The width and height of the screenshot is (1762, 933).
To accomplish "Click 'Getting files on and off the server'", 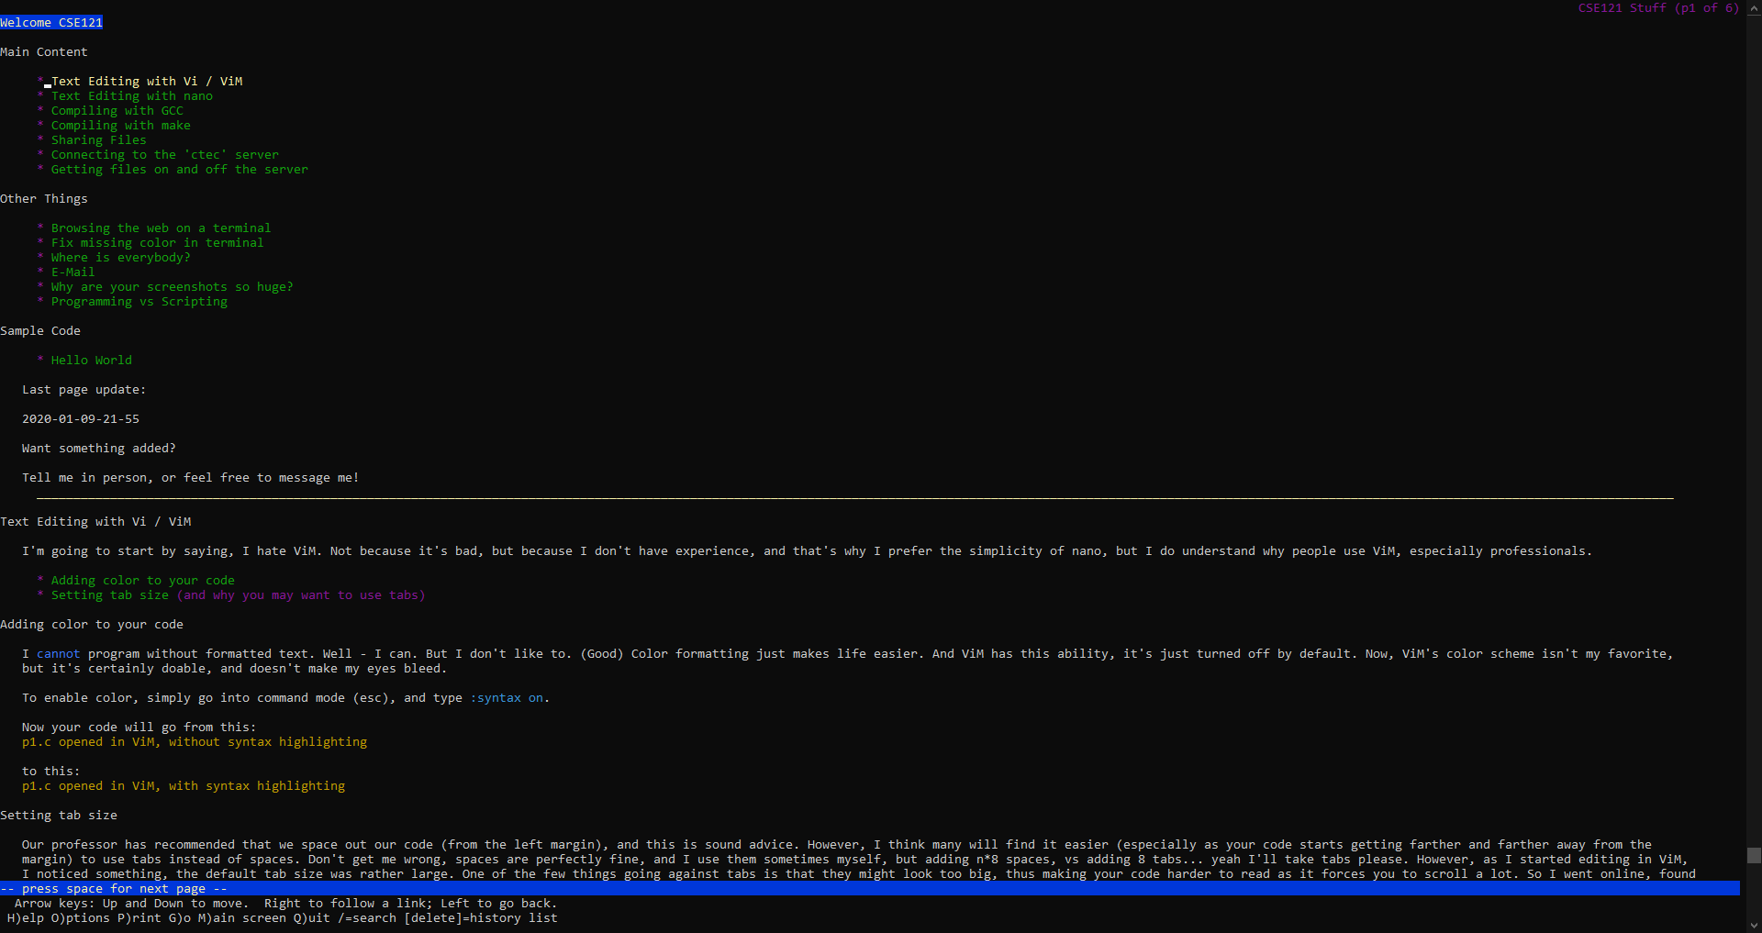I will coord(180,170).
